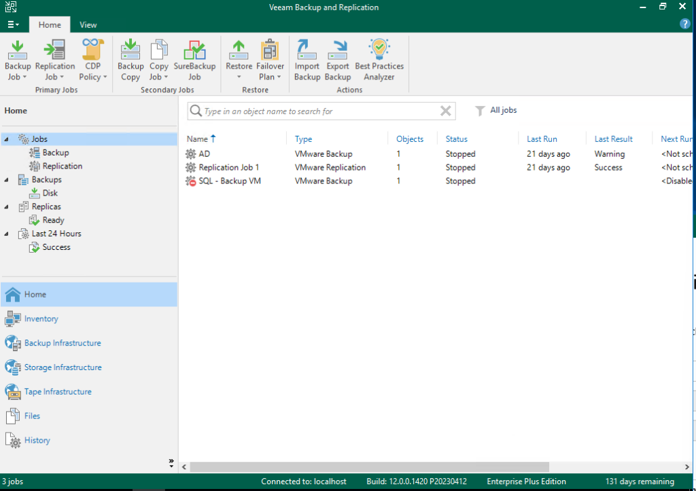Switch to the View ribbon tab

(88, 23)
